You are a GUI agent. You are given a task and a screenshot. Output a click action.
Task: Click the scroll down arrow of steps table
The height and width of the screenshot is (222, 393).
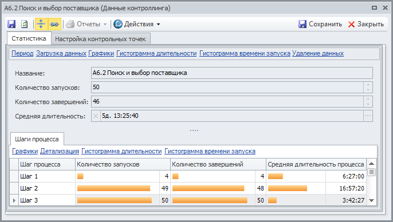point(371,200)
